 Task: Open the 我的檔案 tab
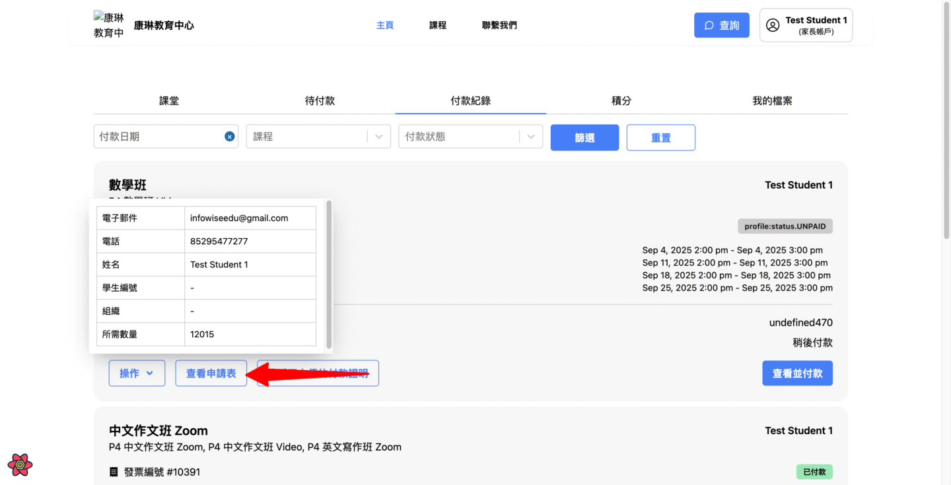pos(772,101)
